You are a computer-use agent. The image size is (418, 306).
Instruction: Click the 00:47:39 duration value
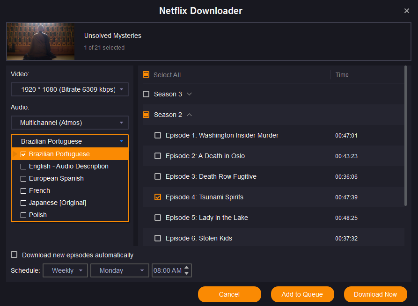346,197
